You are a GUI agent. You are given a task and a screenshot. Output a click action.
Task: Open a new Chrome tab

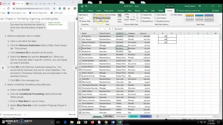click(x=54, y=3)
